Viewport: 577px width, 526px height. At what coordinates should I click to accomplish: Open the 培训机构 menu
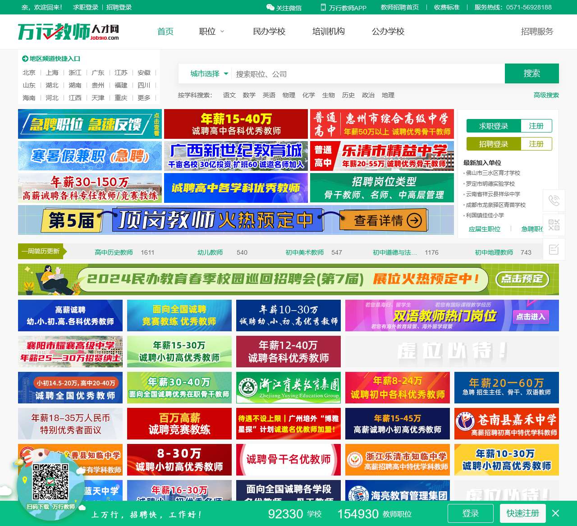click(329, 32)
